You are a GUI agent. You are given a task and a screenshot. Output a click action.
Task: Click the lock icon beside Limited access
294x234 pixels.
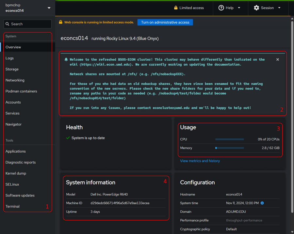176,8
